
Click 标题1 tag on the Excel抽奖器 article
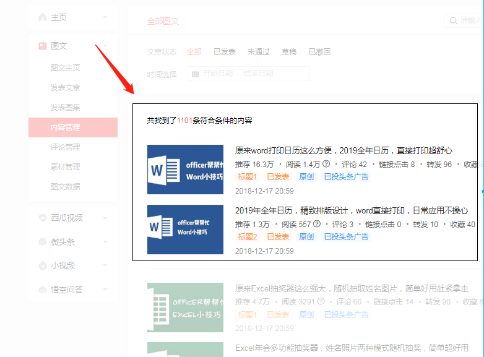[x=247, y=315]
